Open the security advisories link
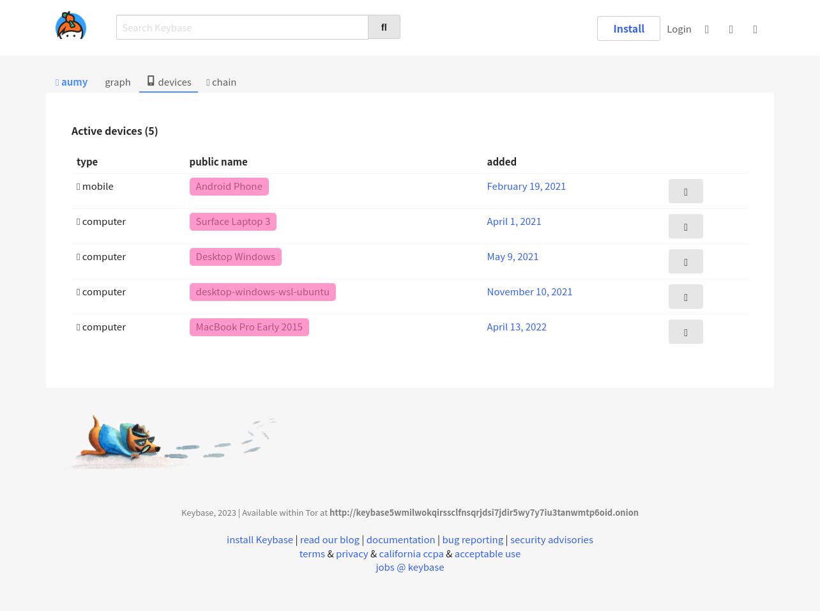 tap(552, 539)
